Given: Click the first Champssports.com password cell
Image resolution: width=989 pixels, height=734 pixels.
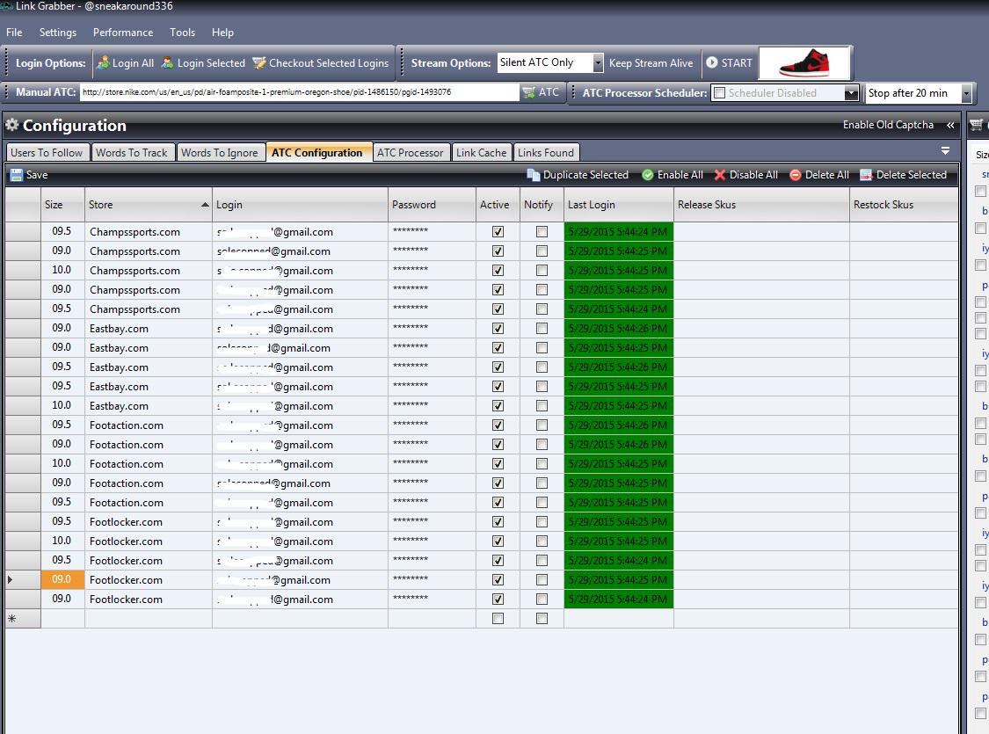Looking at the screenshot, I should [432, 231].
